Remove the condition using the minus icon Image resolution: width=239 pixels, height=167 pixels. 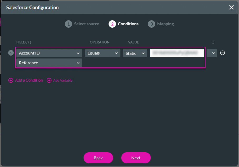tap(222, 53)
